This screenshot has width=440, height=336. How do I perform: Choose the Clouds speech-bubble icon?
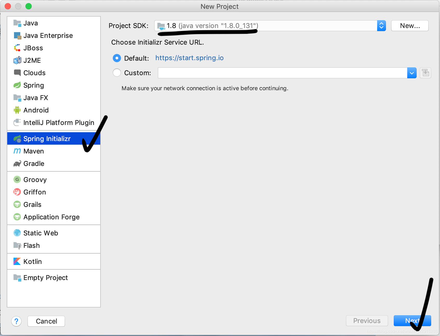[x=17, y=73]
